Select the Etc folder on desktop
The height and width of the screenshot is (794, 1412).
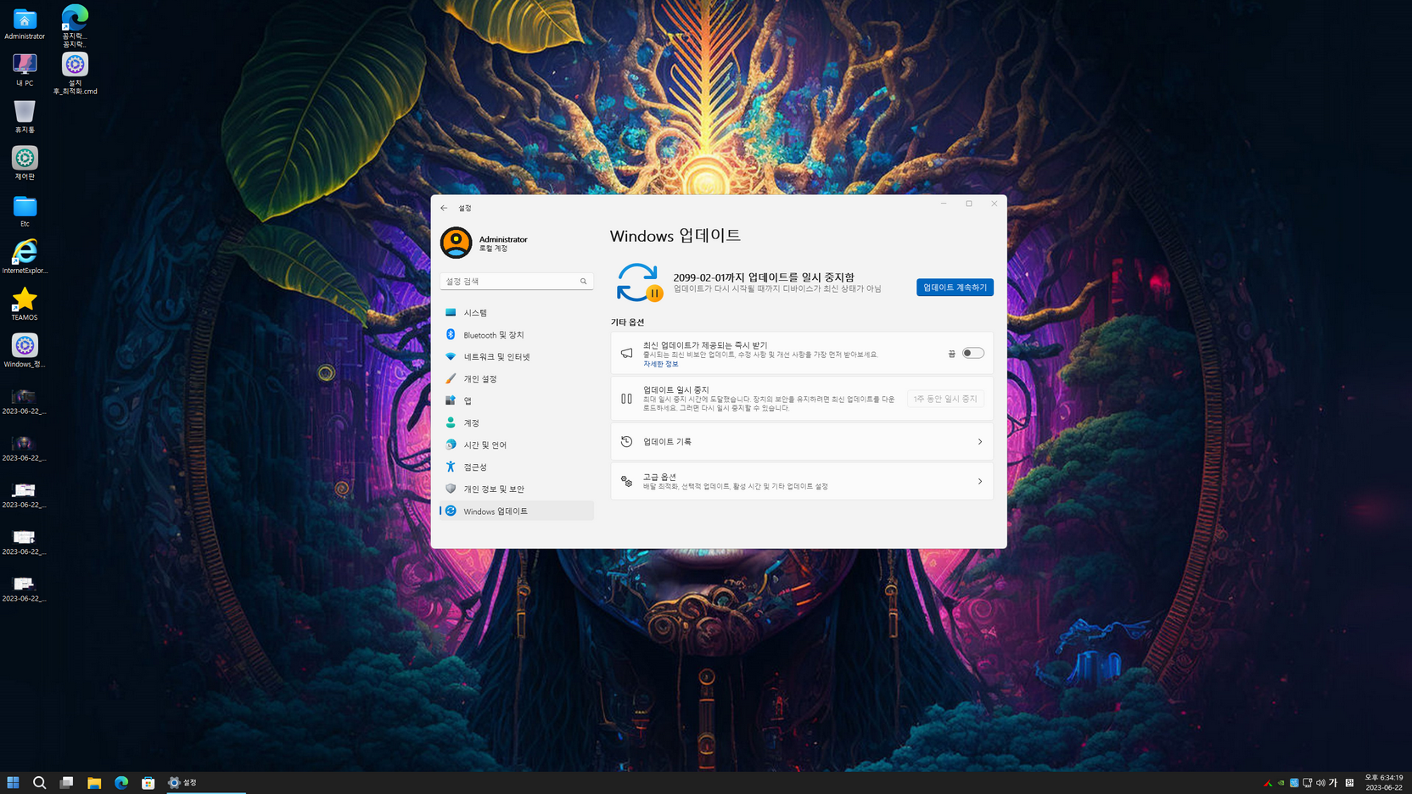(x=25, y=211)
